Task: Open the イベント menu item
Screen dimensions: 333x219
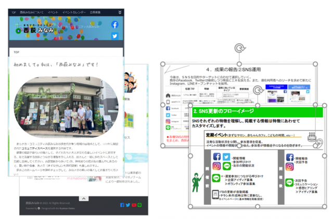Action: coord(53,12)
